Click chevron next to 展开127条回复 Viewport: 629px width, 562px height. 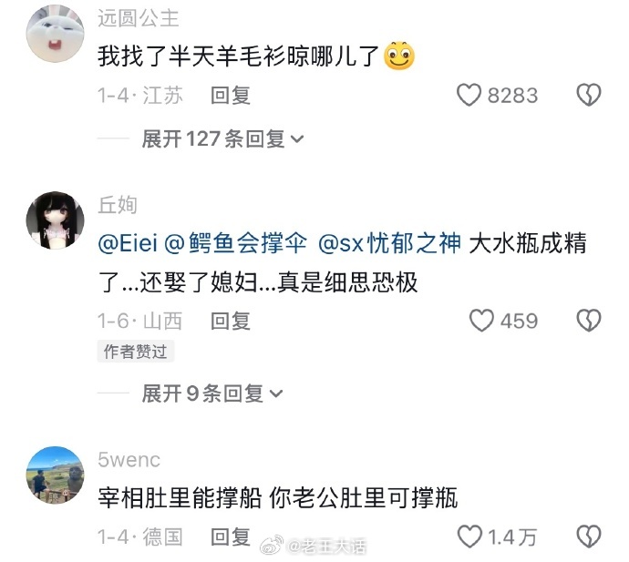[297, 139]
